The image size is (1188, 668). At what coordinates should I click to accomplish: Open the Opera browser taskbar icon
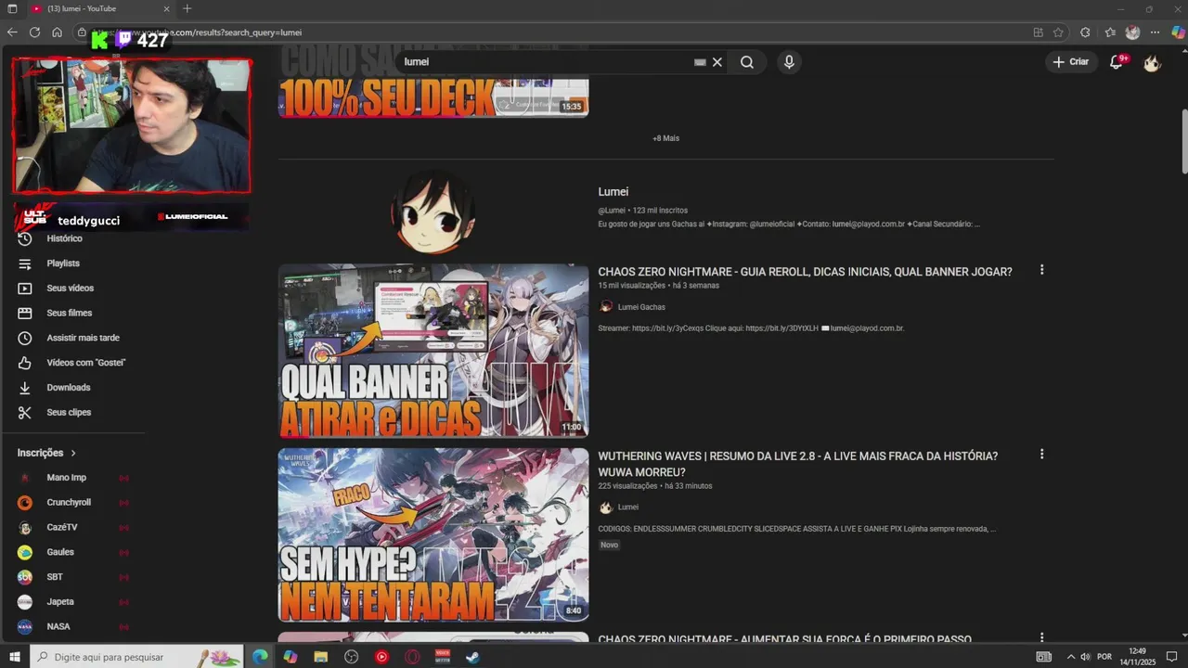click(412, 657)
